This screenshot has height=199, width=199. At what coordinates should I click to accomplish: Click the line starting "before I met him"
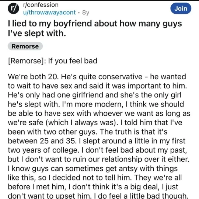(x=93, y=187)
